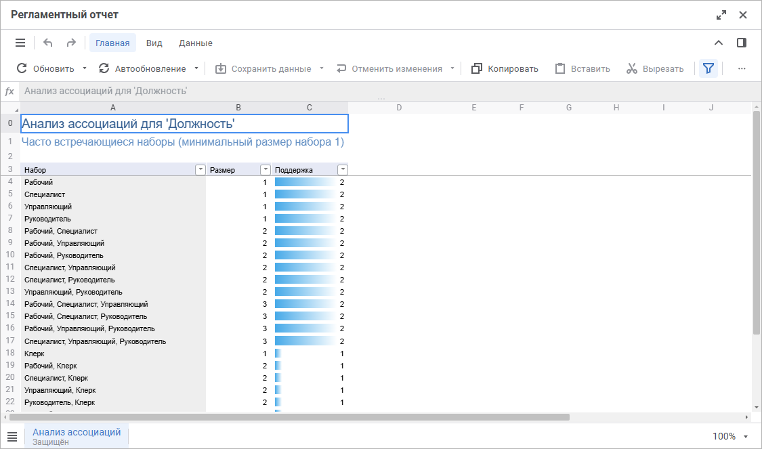This screenshot has width=762, height=449.
Task: Click the Набор column header cell
Action: click(x=112, y=169)
